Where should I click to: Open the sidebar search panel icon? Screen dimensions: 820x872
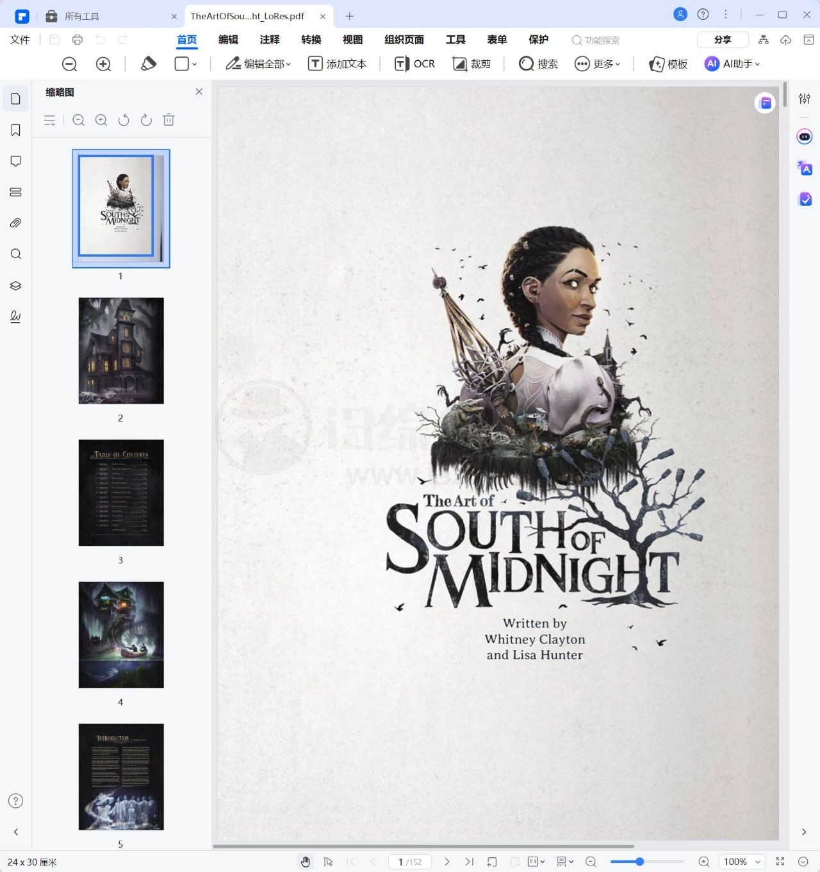point(16,254)
